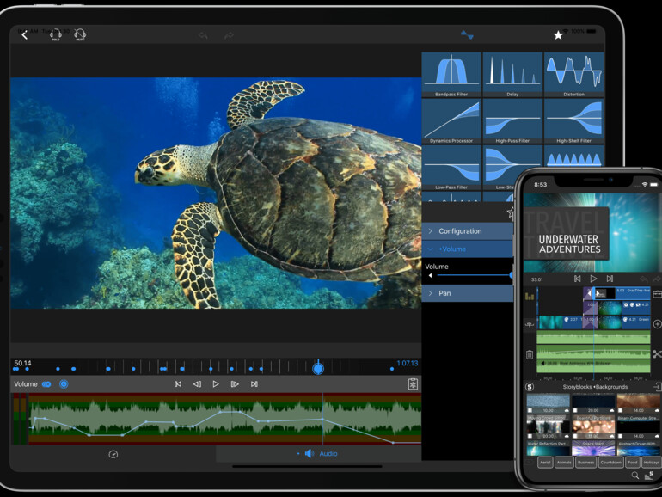The image size is (662, 497).
Task: Click the Volume slider track
Action: point(473,276)
